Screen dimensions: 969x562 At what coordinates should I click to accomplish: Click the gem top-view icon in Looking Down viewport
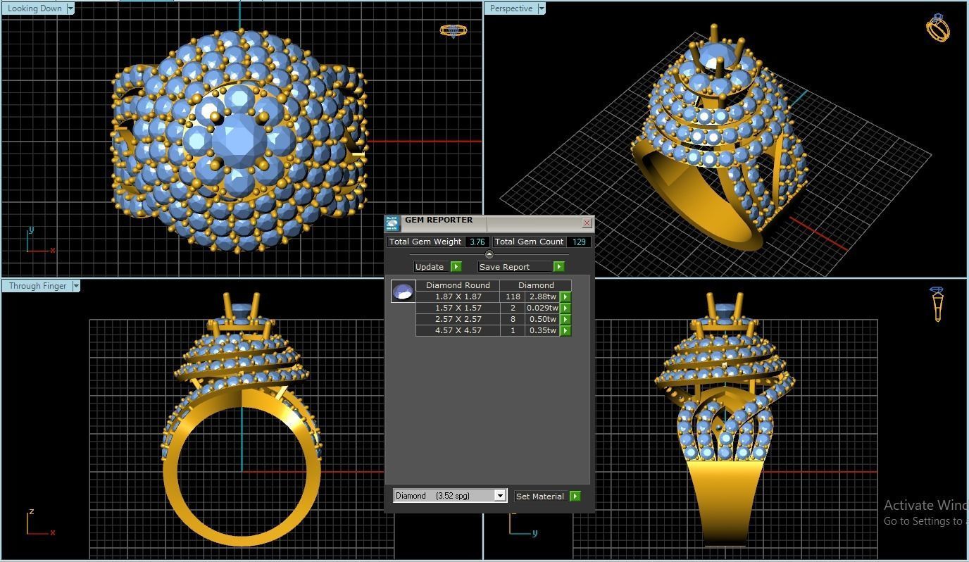click(x=453, y=31)
